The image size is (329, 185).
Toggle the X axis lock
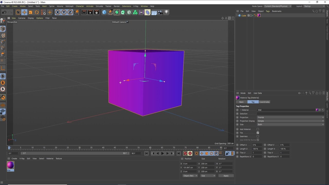click(58, 12)
